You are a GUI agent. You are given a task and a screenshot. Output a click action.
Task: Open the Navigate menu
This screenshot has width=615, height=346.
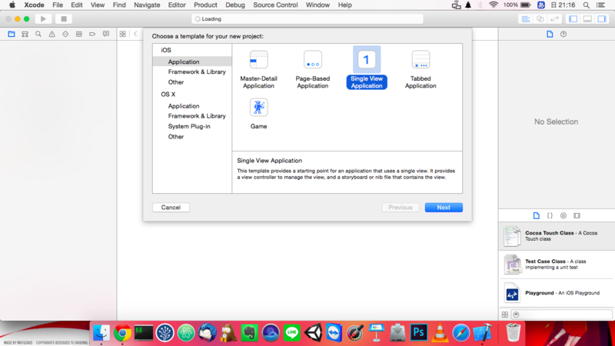click(x=147, y=5)
